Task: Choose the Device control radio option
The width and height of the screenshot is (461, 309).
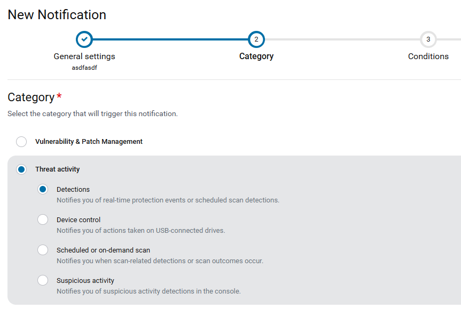Action: pyautogui.click(x=43, y=219)
